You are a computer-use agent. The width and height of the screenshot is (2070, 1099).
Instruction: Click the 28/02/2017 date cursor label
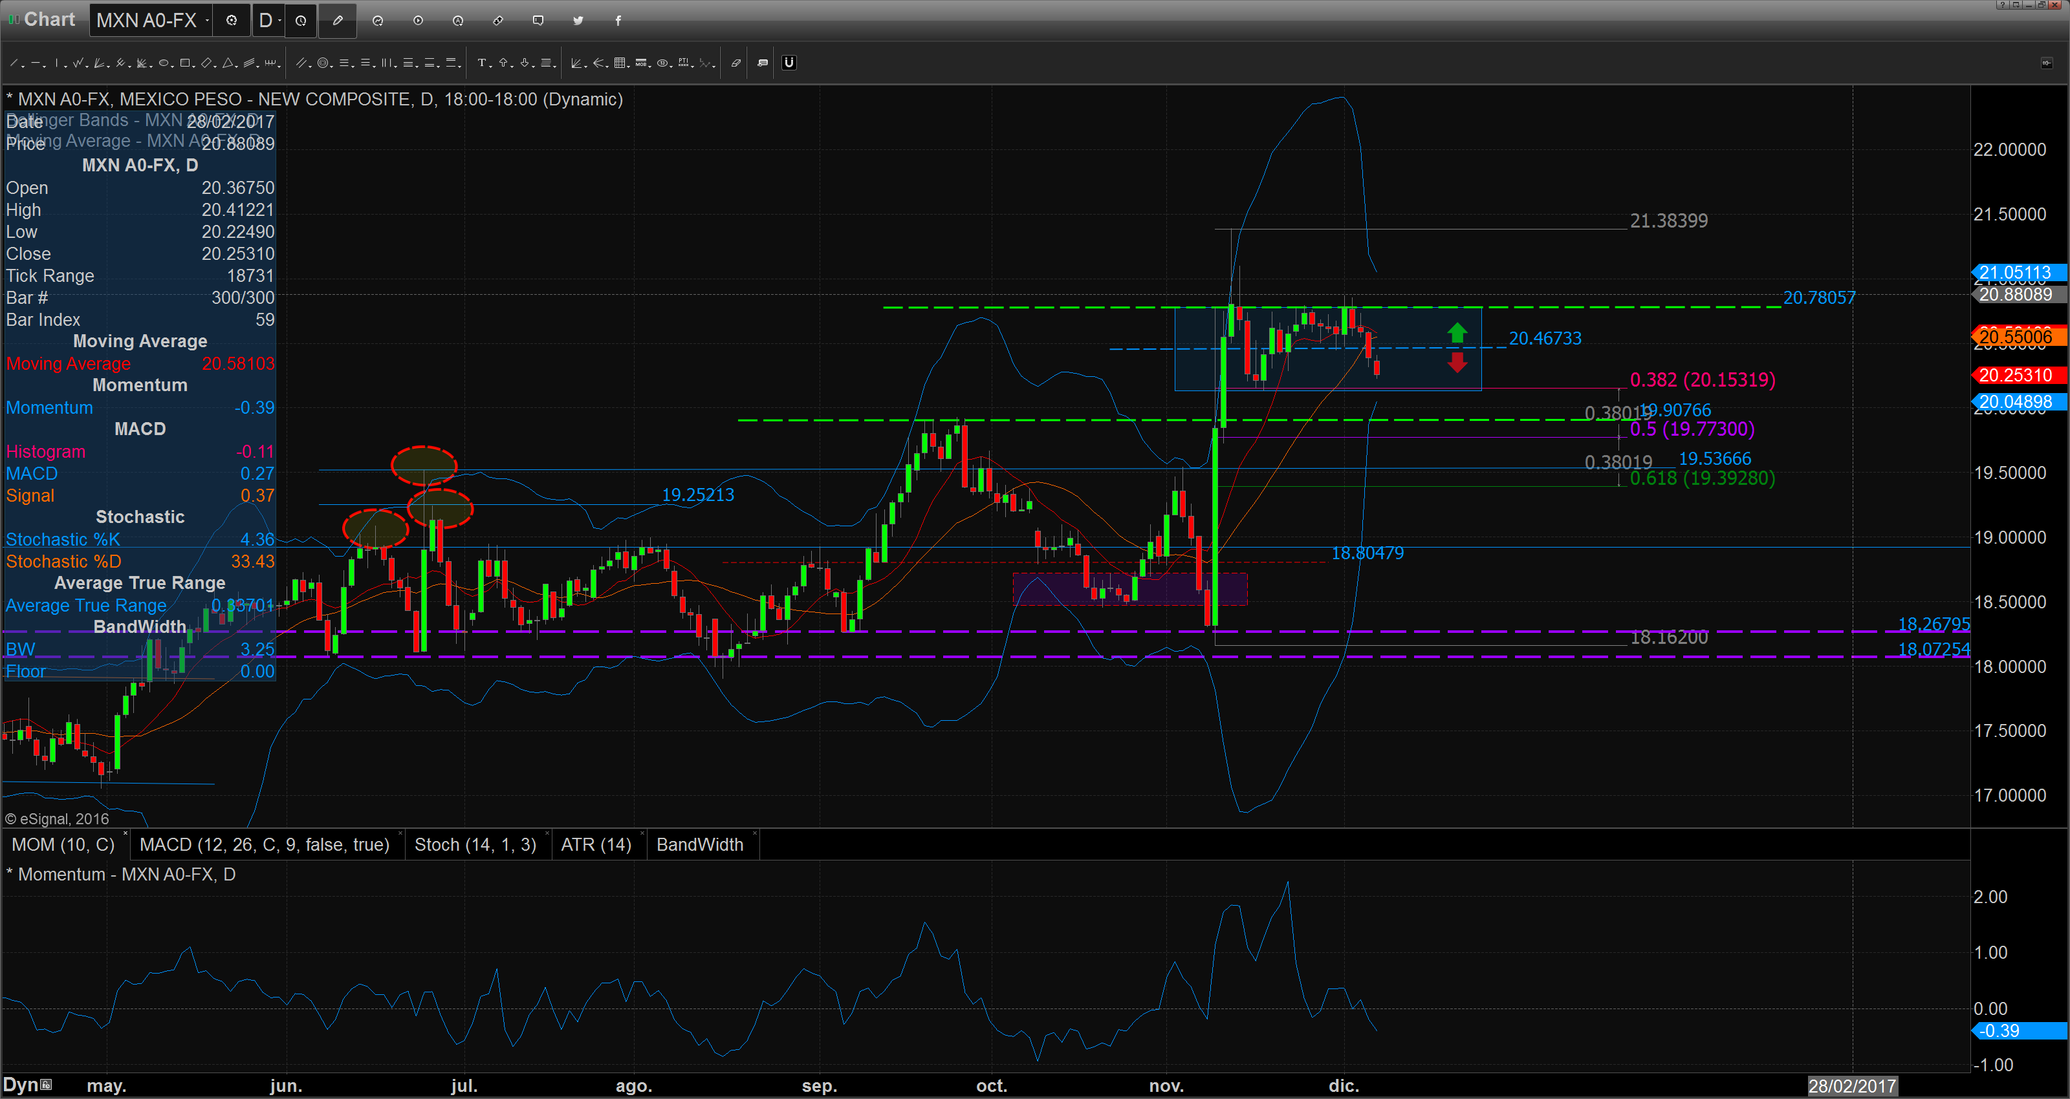click(1852, 1086)
